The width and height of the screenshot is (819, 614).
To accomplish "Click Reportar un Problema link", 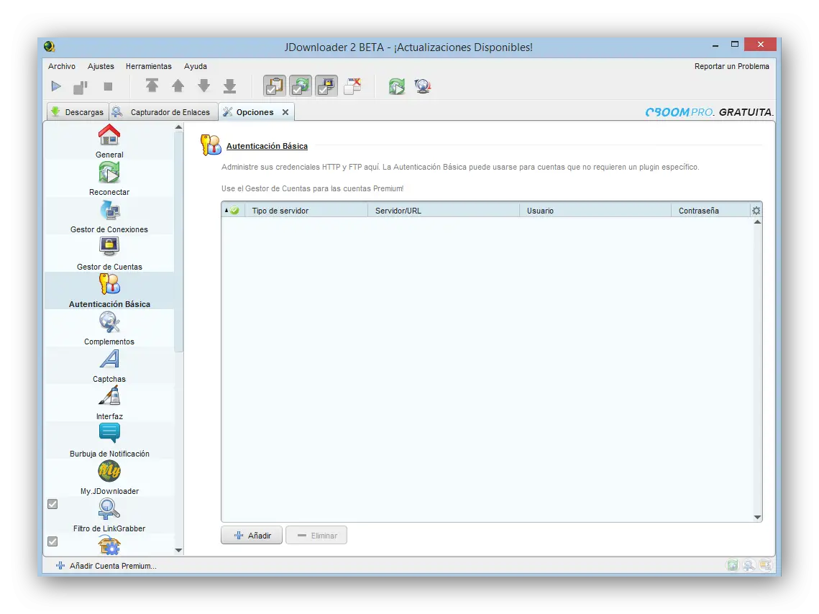I will point(731,66).
